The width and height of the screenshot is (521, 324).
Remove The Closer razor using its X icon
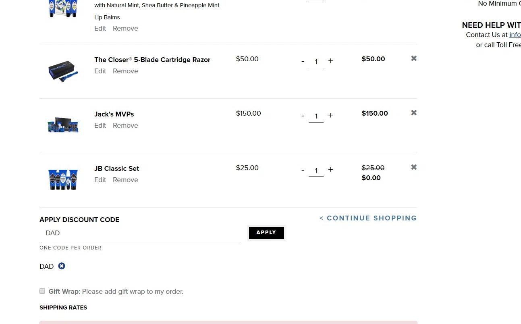[414, 58]
